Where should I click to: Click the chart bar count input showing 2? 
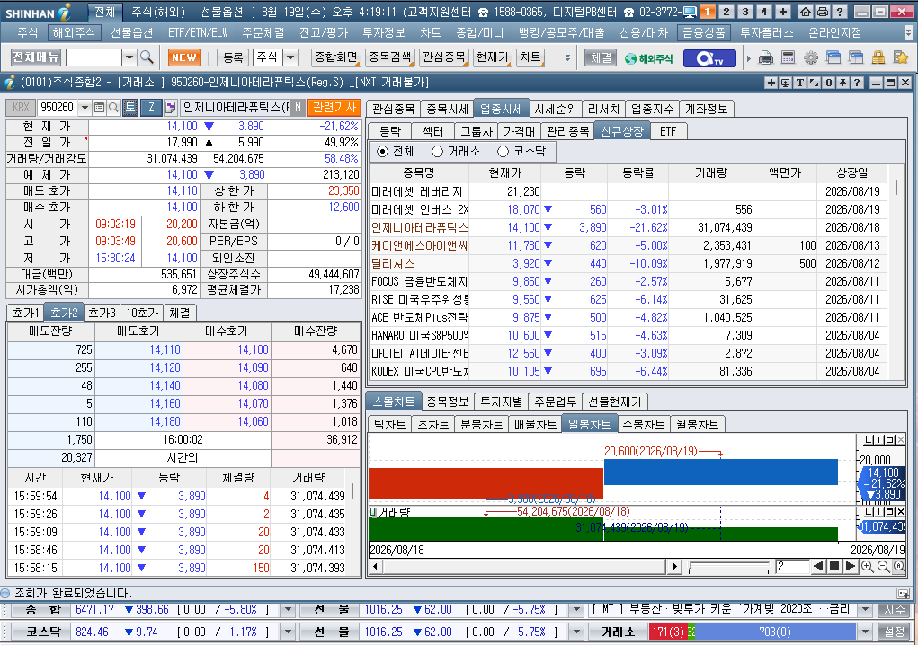point(791,566)
